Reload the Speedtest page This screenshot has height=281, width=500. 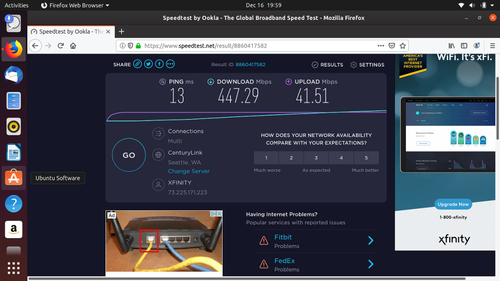pos(61,46)
